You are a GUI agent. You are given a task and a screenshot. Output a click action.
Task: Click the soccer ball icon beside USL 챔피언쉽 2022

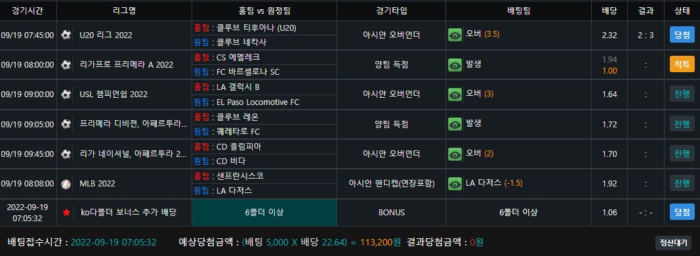click(x=66, y=95)
